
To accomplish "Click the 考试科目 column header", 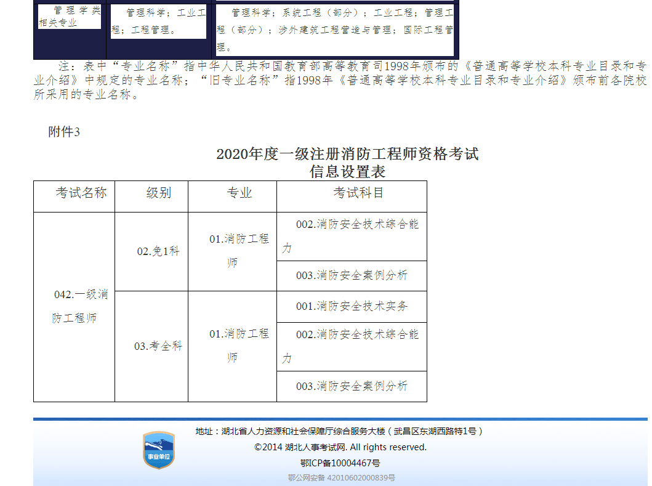I will click(x=351, y=194).
